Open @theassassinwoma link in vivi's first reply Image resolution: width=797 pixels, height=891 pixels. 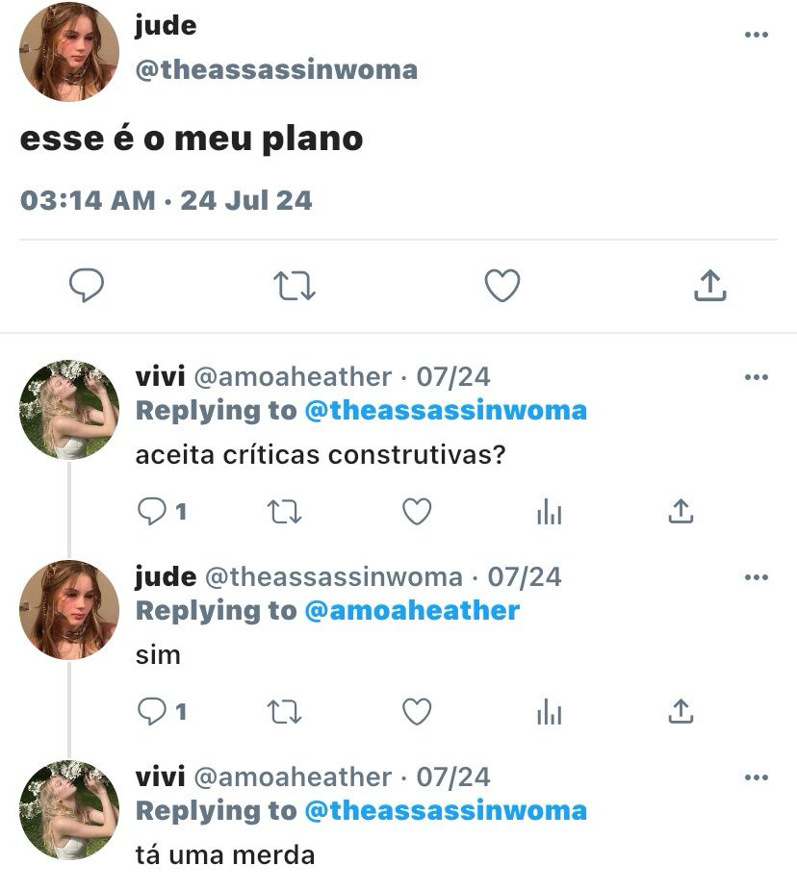pos(446,411)
